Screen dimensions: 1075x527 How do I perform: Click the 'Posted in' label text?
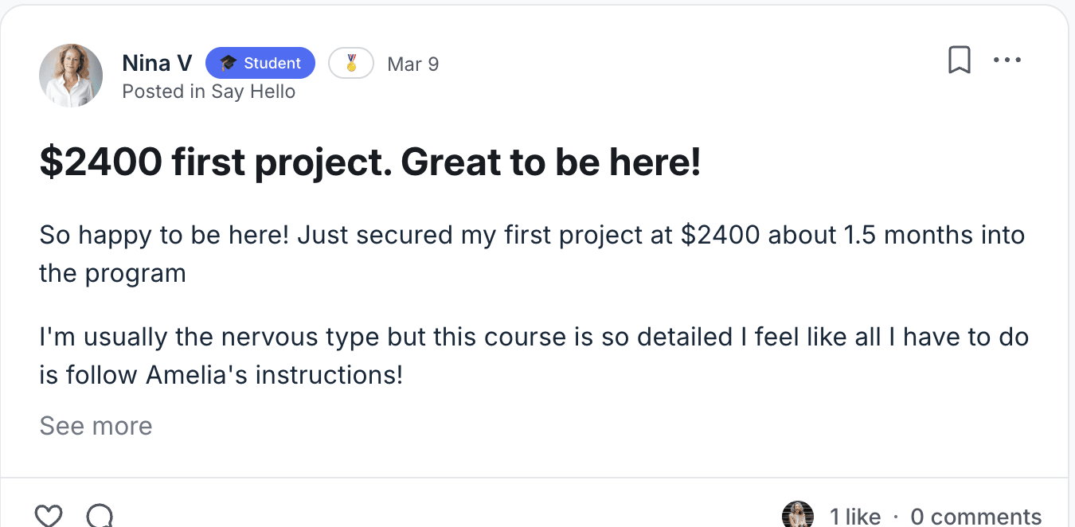coord(163,92)
